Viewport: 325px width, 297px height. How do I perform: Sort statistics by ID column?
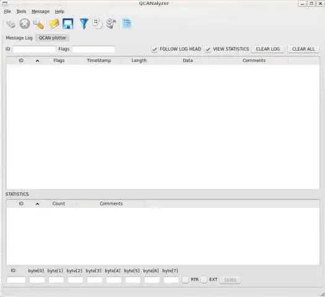(x=24, y=204)
